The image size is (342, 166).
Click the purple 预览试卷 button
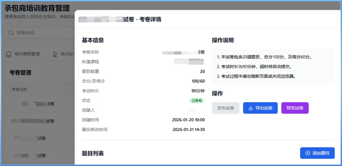point(295,108)
